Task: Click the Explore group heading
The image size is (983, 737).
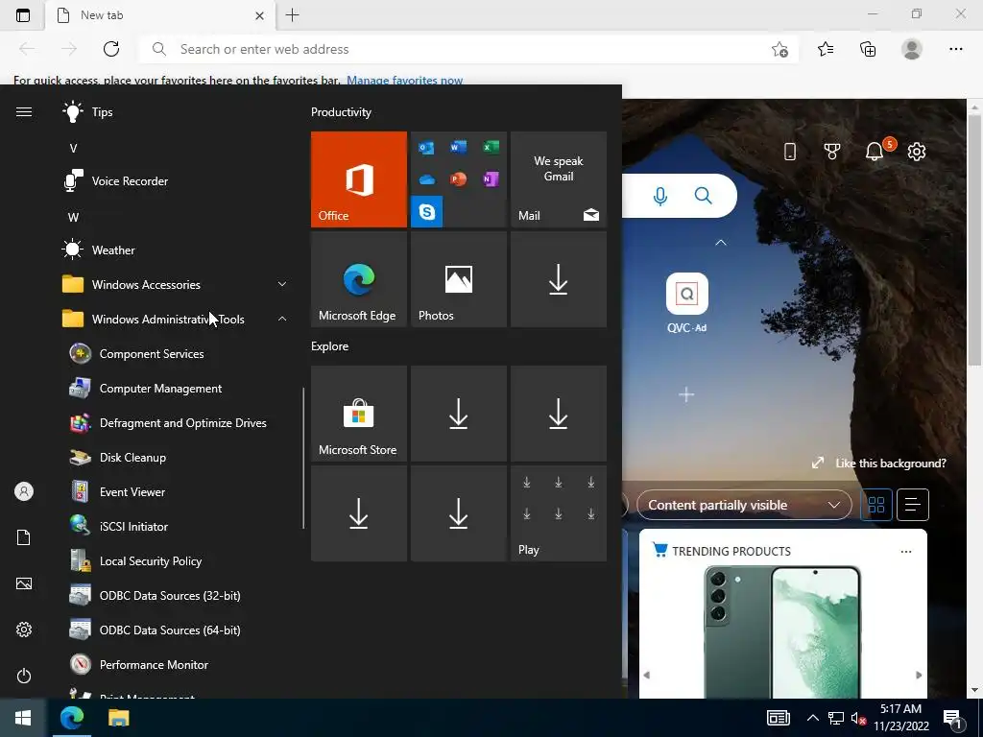Action: [330, 345]
